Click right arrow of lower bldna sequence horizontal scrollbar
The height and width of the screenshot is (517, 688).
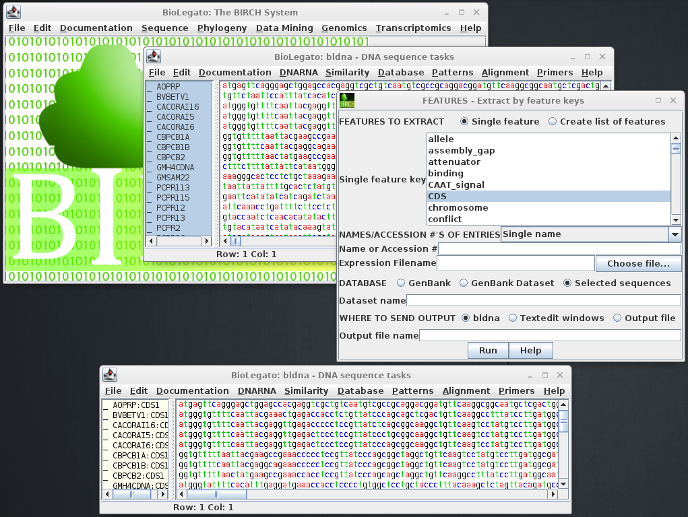(553, 494)
